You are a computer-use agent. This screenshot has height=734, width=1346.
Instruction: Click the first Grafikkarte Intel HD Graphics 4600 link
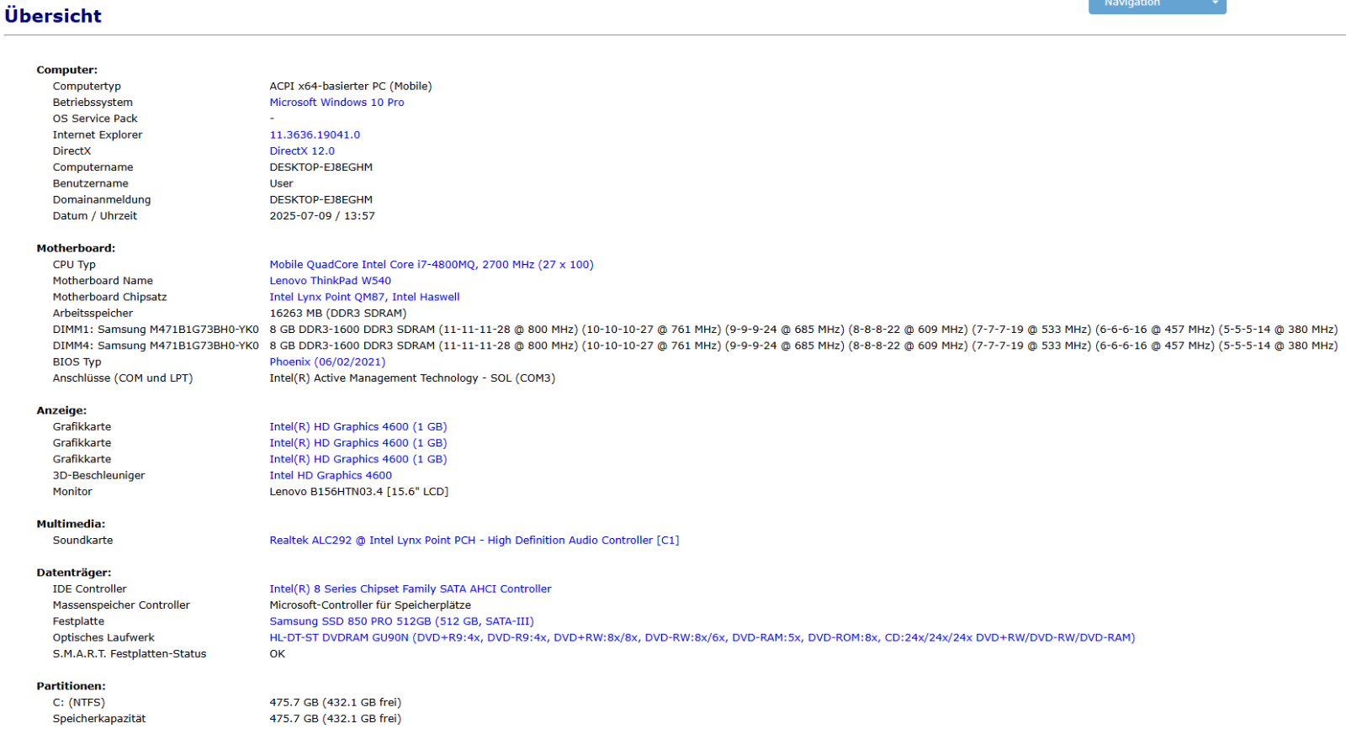click(358, 427)
